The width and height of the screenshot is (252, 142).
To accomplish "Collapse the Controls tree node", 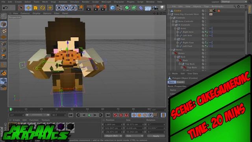I will coord(171,18).
